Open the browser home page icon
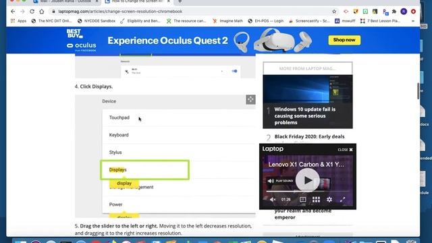432x243 pixels. point(42,11)
